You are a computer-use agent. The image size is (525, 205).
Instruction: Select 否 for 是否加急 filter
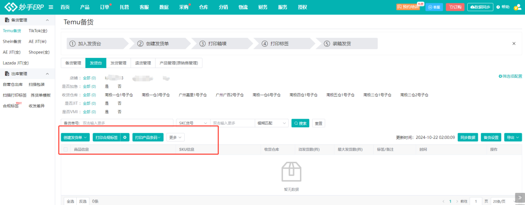click(120, 86)
